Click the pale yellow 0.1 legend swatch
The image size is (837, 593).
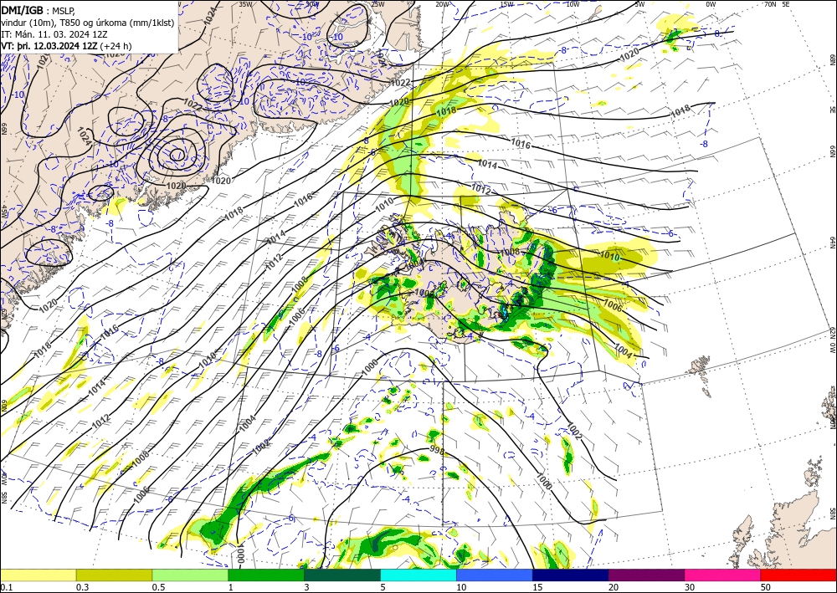[38, 575]
